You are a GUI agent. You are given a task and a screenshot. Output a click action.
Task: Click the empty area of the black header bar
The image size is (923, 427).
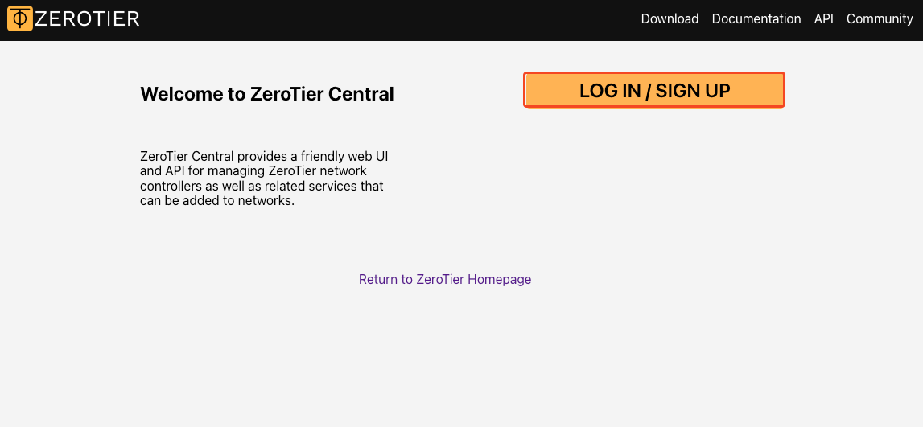pyautogui.click(x=389, y=20)
